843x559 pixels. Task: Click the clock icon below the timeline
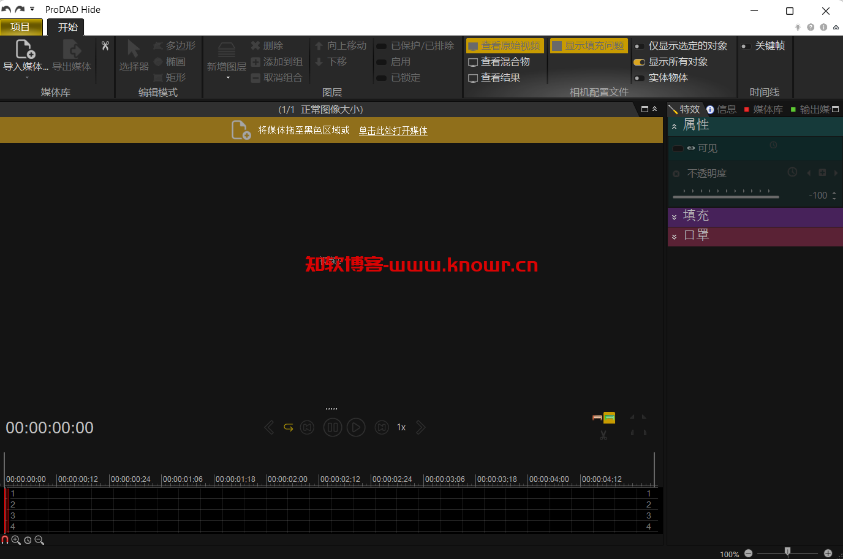[x=28, y=540]
